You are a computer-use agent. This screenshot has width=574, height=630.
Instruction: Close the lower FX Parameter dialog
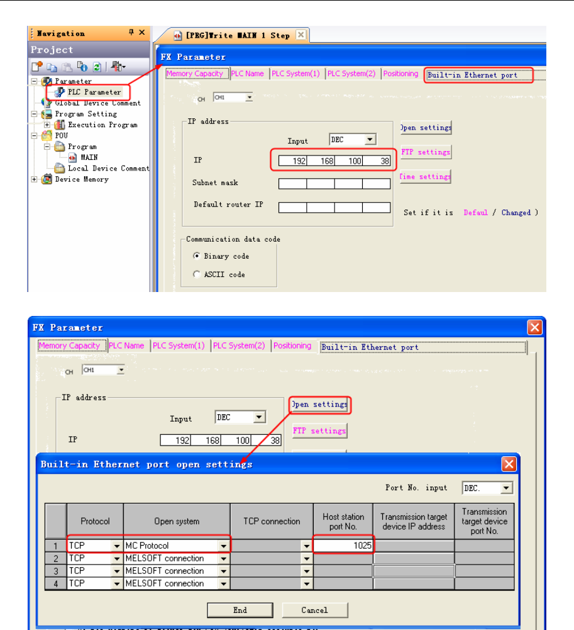pyautogui.click(x=534, y=327)
